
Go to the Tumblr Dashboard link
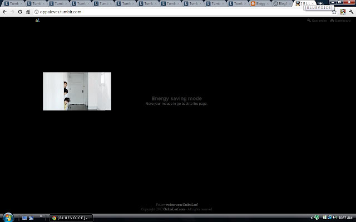click(x=340, y=21)
